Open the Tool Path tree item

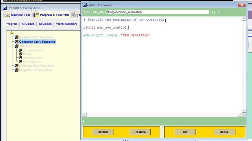coord(26,46)
